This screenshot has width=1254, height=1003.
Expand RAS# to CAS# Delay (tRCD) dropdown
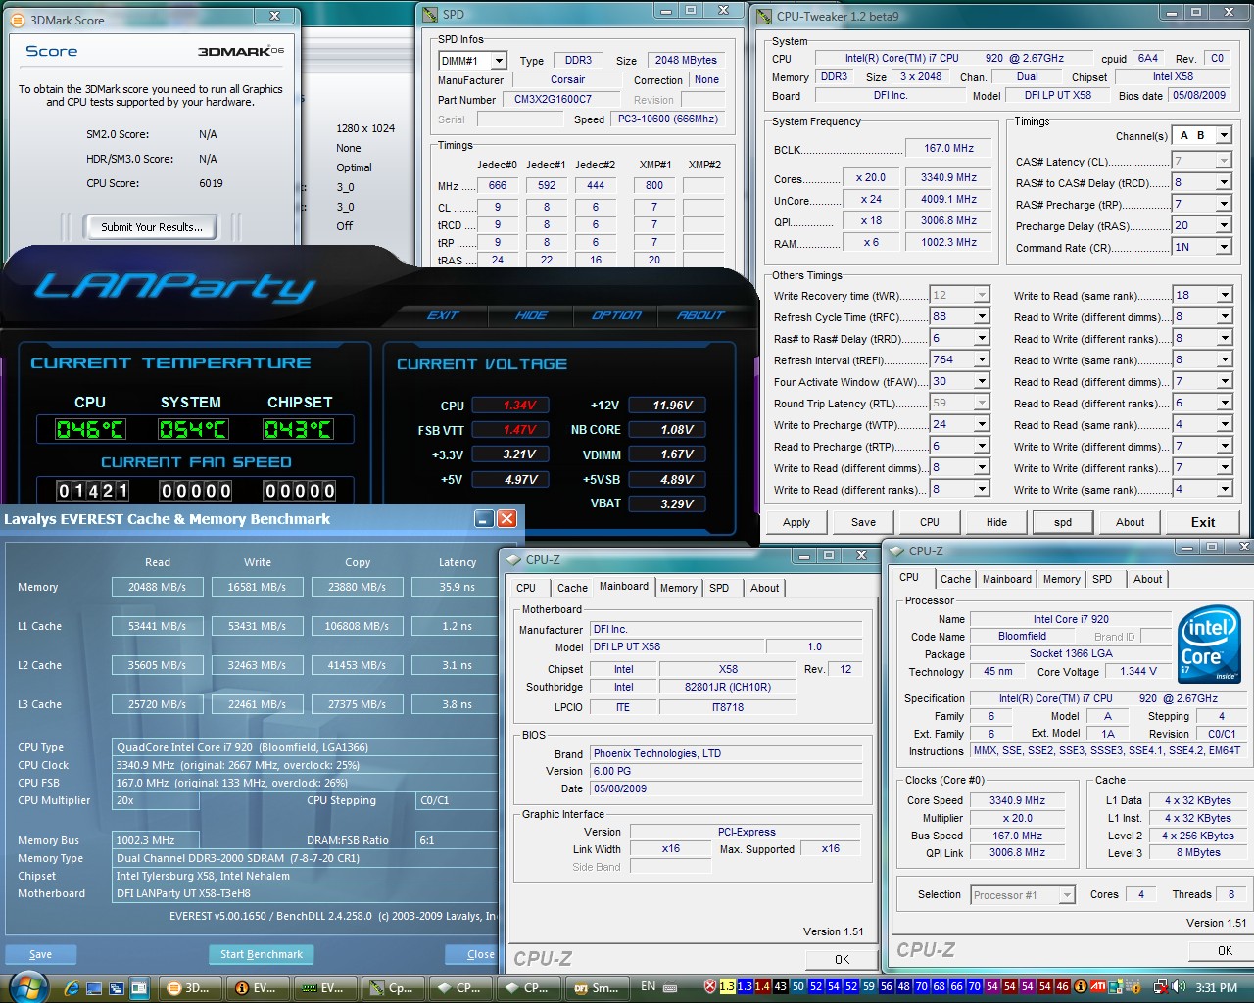[x=1224, y=182]
